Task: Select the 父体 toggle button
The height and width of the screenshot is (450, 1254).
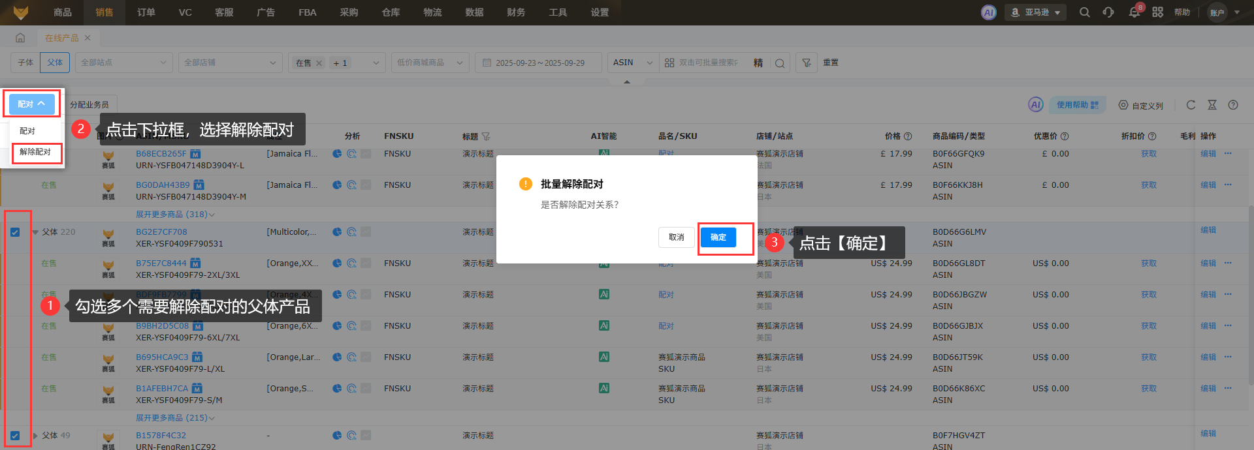Action: (55, 63)
